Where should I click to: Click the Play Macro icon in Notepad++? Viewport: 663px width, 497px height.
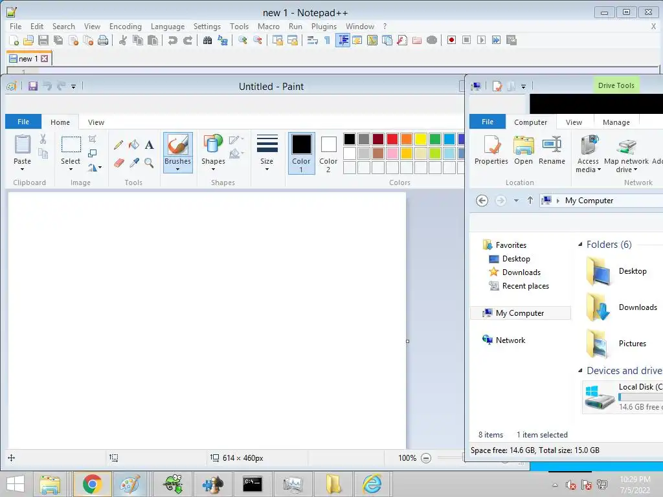pos(481,40)
